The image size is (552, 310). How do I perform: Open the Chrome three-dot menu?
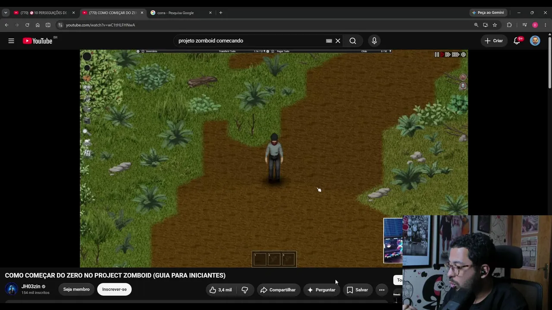(x=546, y=25)
